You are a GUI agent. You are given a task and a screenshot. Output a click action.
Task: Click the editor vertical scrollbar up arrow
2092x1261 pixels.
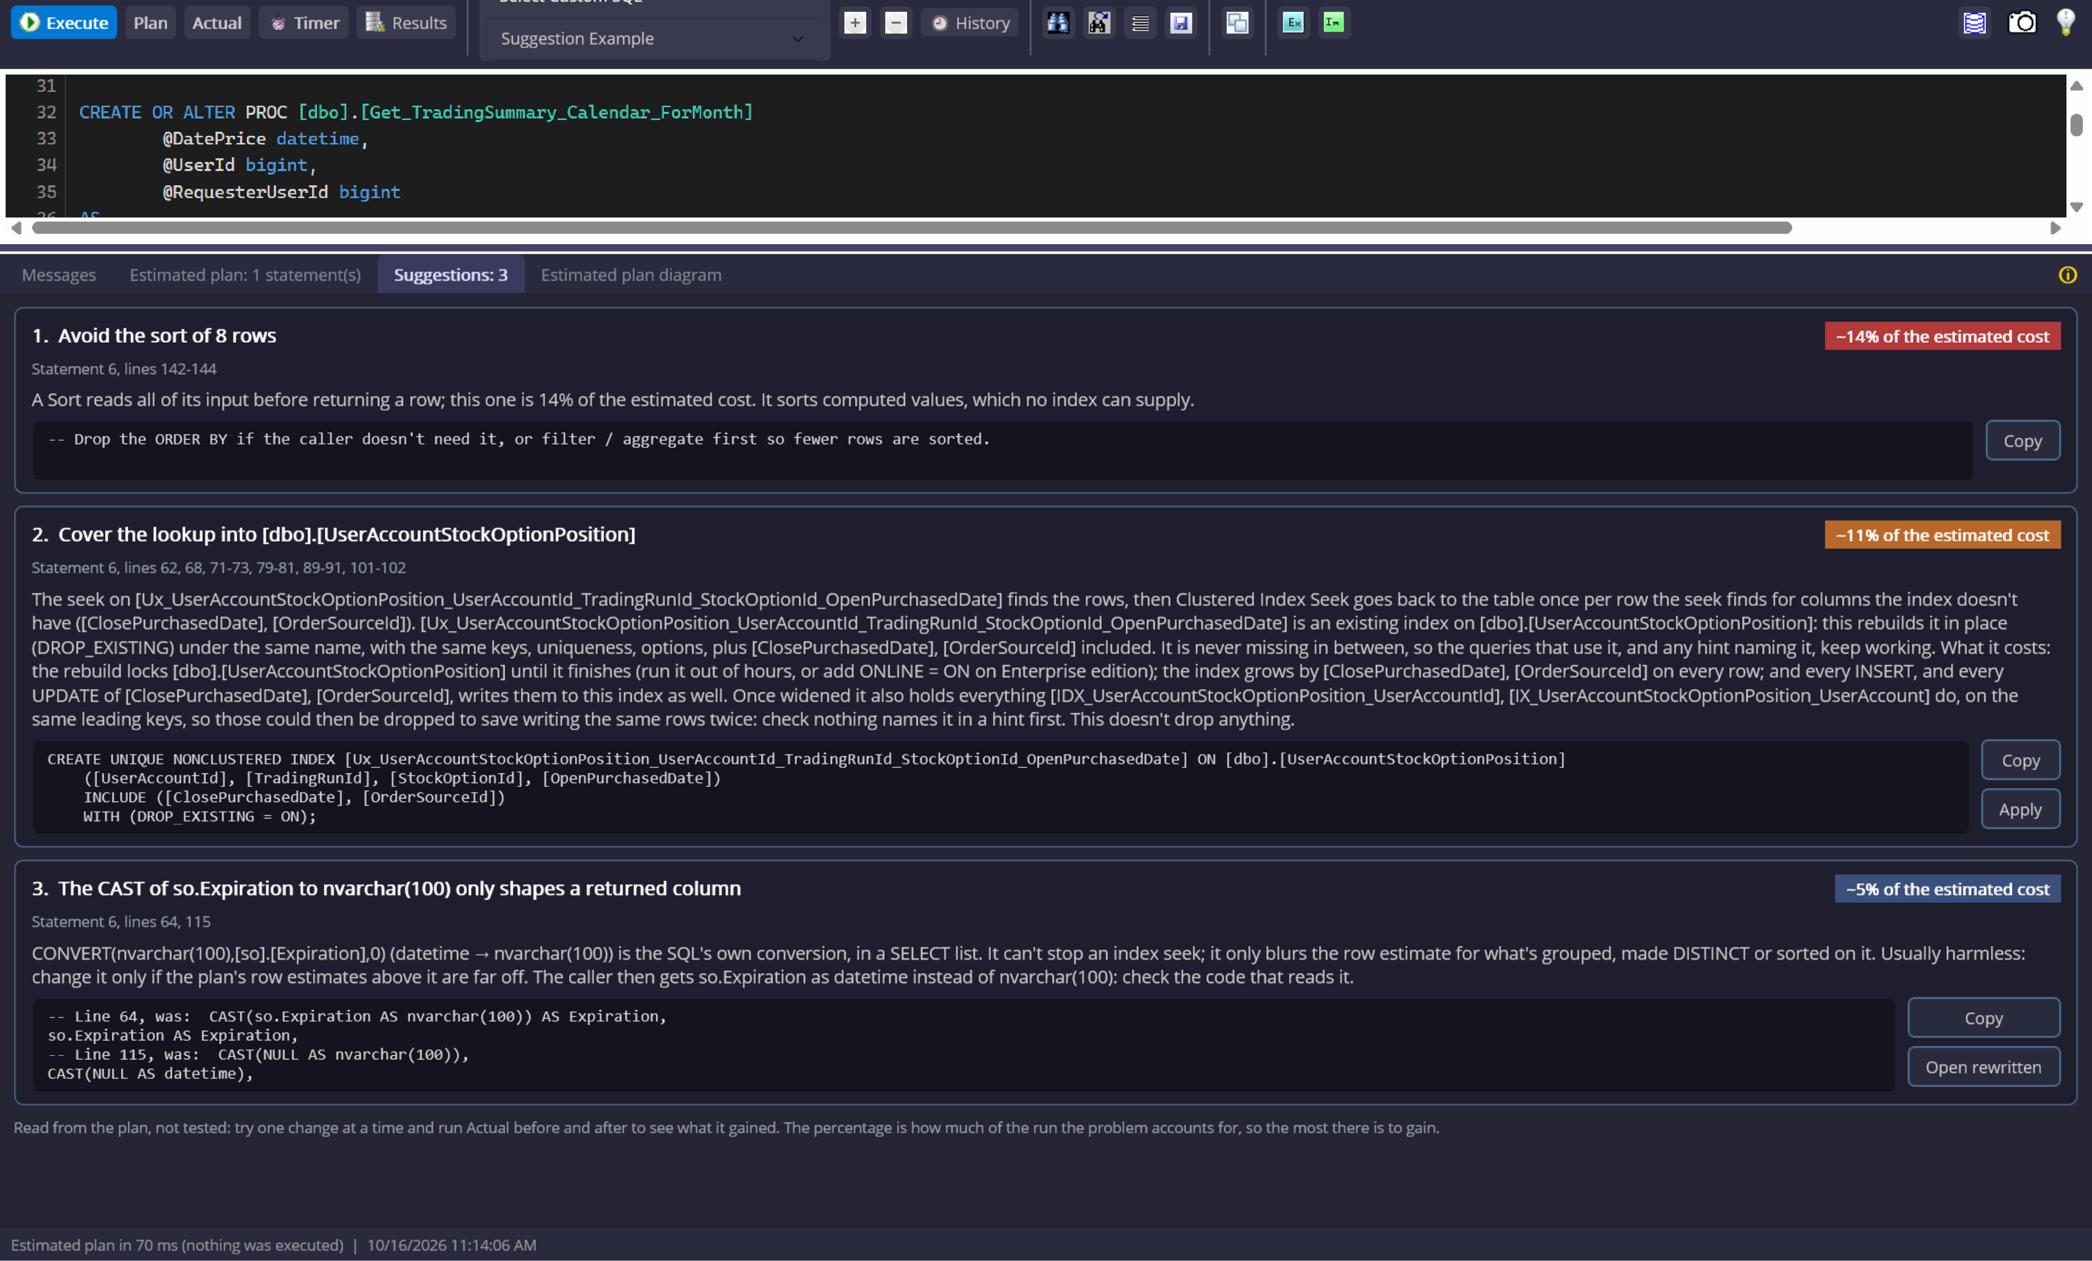[2076, 86]
